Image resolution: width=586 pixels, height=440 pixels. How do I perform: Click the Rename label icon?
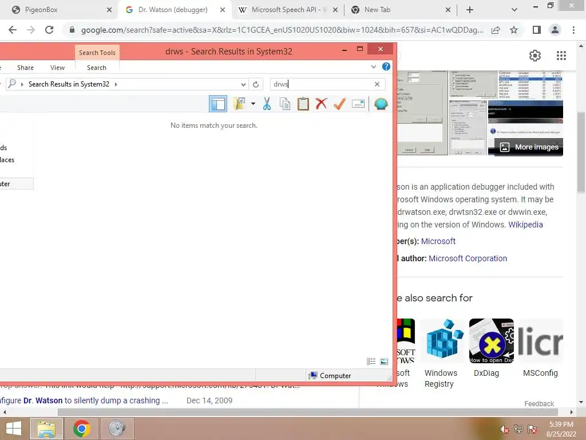click(358, 104)
